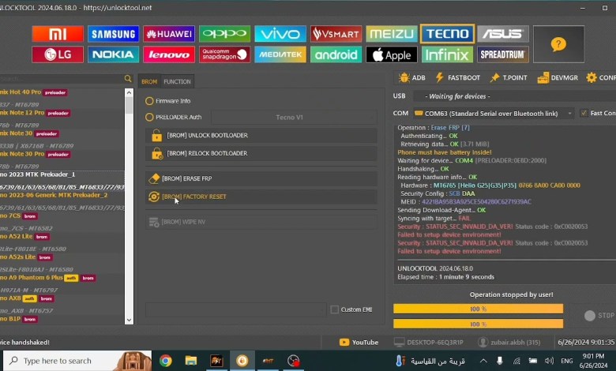Enable the Custom EMI checkbox
The image size is (616, 371).
point(335,309)
